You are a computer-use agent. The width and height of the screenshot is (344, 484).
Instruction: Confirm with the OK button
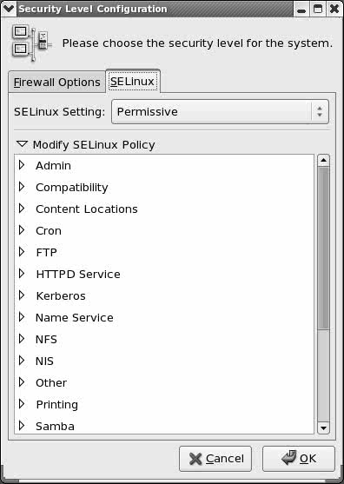coord(299,459)
